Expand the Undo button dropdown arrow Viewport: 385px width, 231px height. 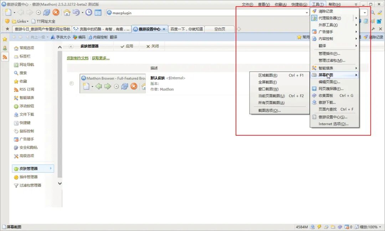pos(82,12)
